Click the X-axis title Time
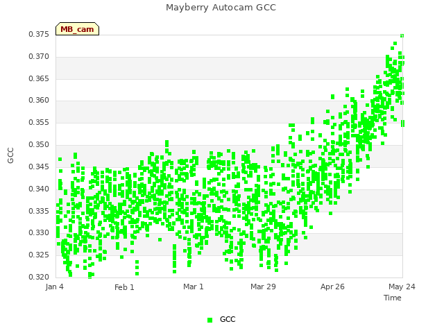444x333 pixels. coord(393,298)
